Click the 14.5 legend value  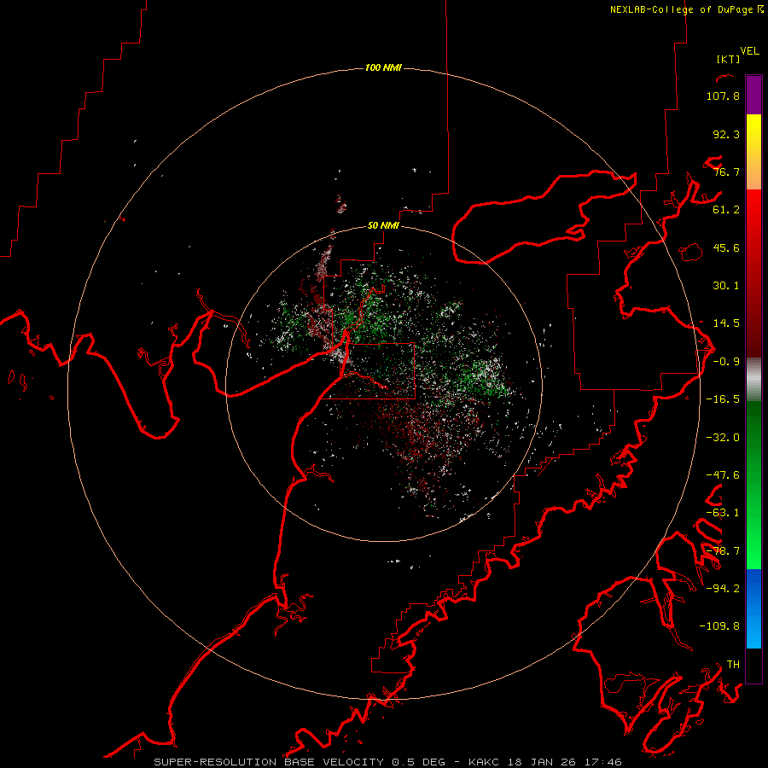[726, 323]
